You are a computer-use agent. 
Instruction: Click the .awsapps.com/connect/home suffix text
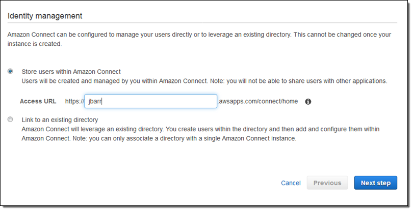(257, 101)
